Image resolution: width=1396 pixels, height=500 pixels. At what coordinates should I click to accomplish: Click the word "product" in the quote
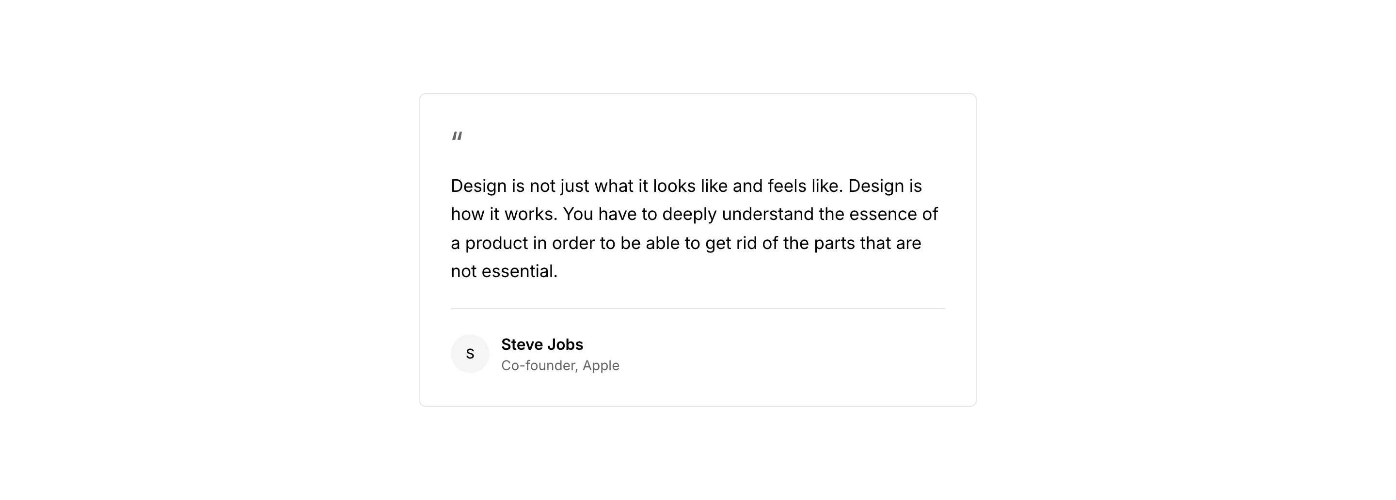pos(496,243)
